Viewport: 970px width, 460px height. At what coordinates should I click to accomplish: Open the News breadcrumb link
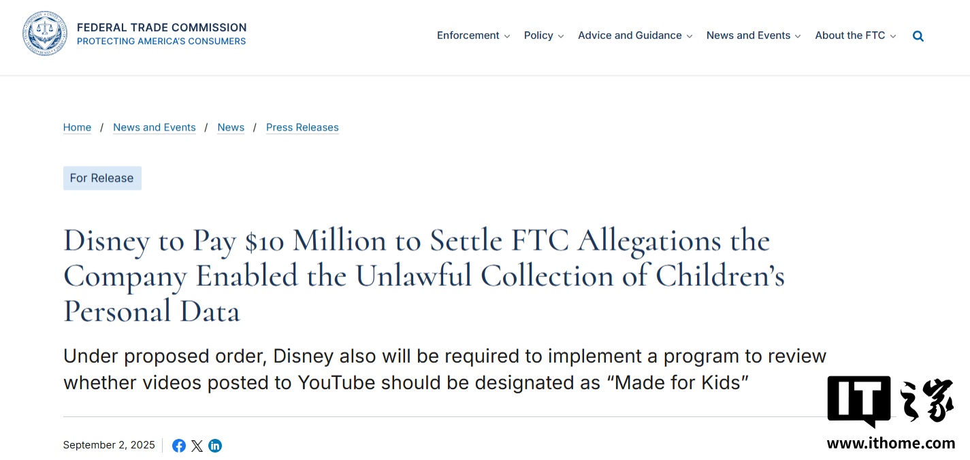click(x=231, y=127)
